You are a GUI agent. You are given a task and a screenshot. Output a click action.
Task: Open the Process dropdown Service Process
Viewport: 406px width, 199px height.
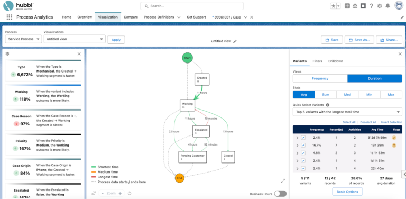(x=23, y=39)
